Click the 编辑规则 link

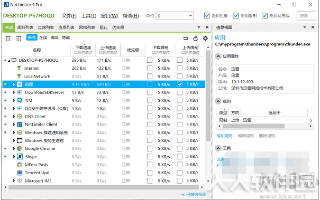(246, 136)
